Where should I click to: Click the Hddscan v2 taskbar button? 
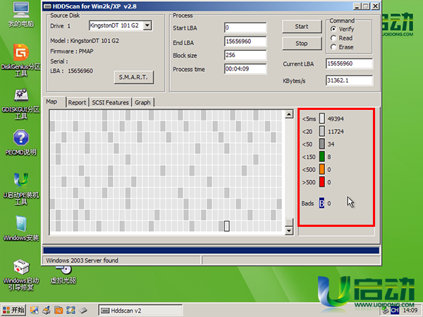click(x=140, y=311)
